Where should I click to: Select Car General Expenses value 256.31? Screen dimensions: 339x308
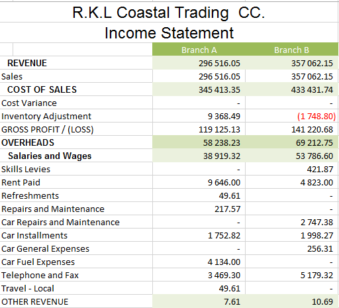click(x=320, y=249)
